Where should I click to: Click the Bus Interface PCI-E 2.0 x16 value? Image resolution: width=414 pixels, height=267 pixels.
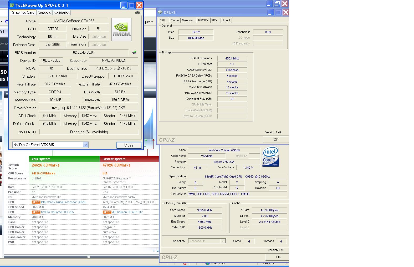pyautogui.click(x=113, y=68)
